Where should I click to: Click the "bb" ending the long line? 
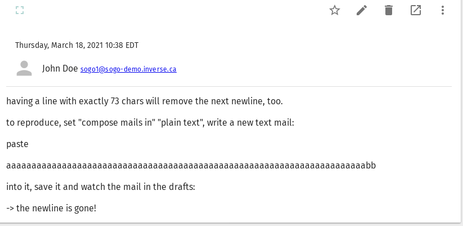pos(371,165)
